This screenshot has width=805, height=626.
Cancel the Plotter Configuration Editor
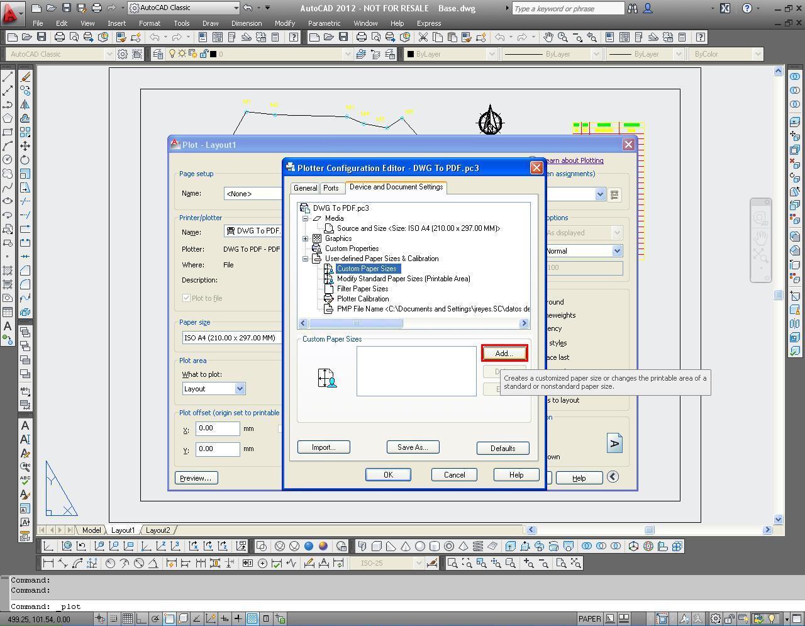[454, 475]
